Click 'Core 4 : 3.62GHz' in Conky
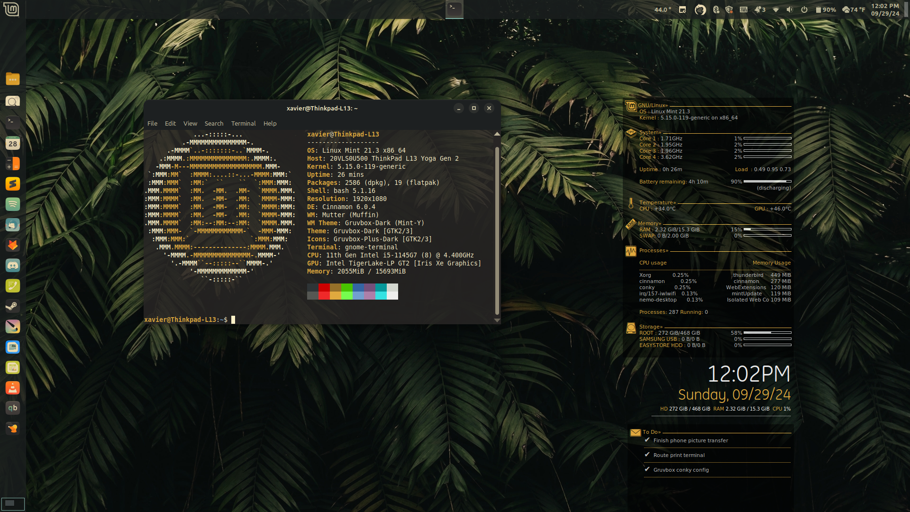The image size is (910, 512). [661, 157]
